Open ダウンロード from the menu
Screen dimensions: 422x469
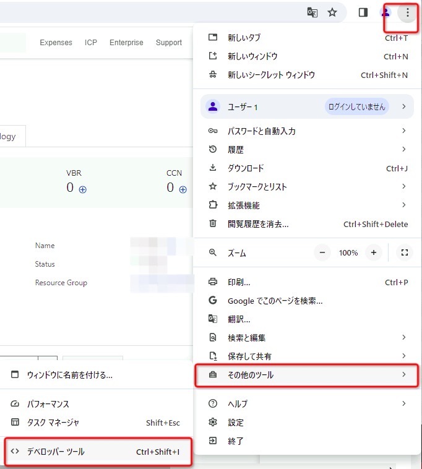(308, 168)
